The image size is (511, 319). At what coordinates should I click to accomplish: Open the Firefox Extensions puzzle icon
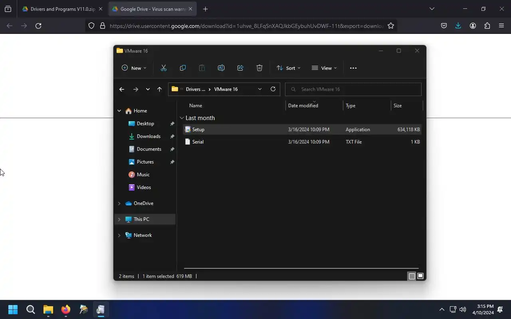487,26
